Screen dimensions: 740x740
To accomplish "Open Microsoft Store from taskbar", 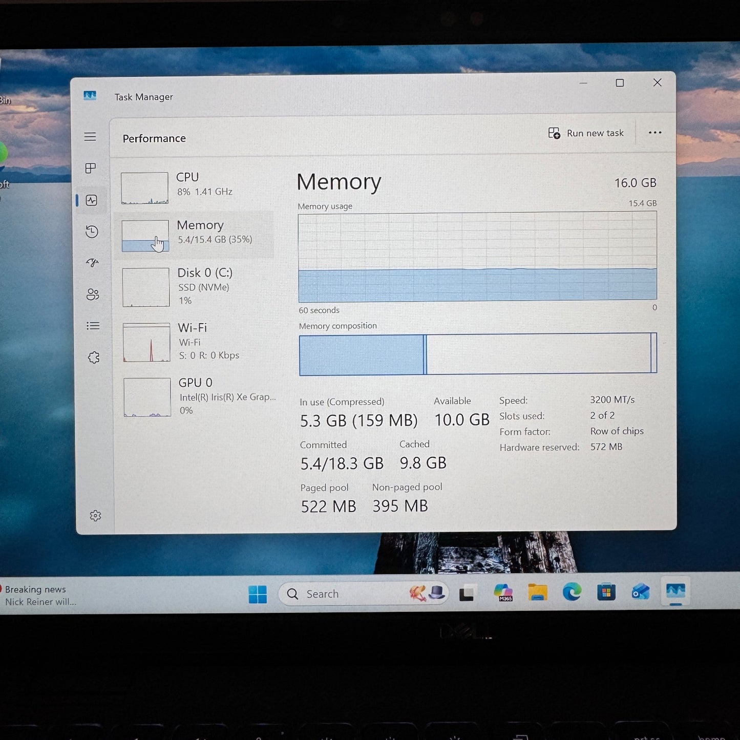I will tap(606, 593).
